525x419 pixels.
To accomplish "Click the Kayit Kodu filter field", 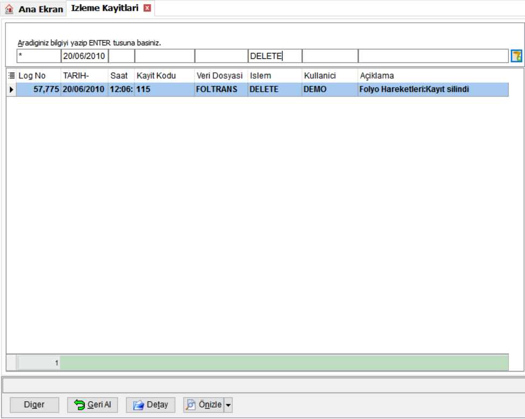I will [x=165, y=56].
